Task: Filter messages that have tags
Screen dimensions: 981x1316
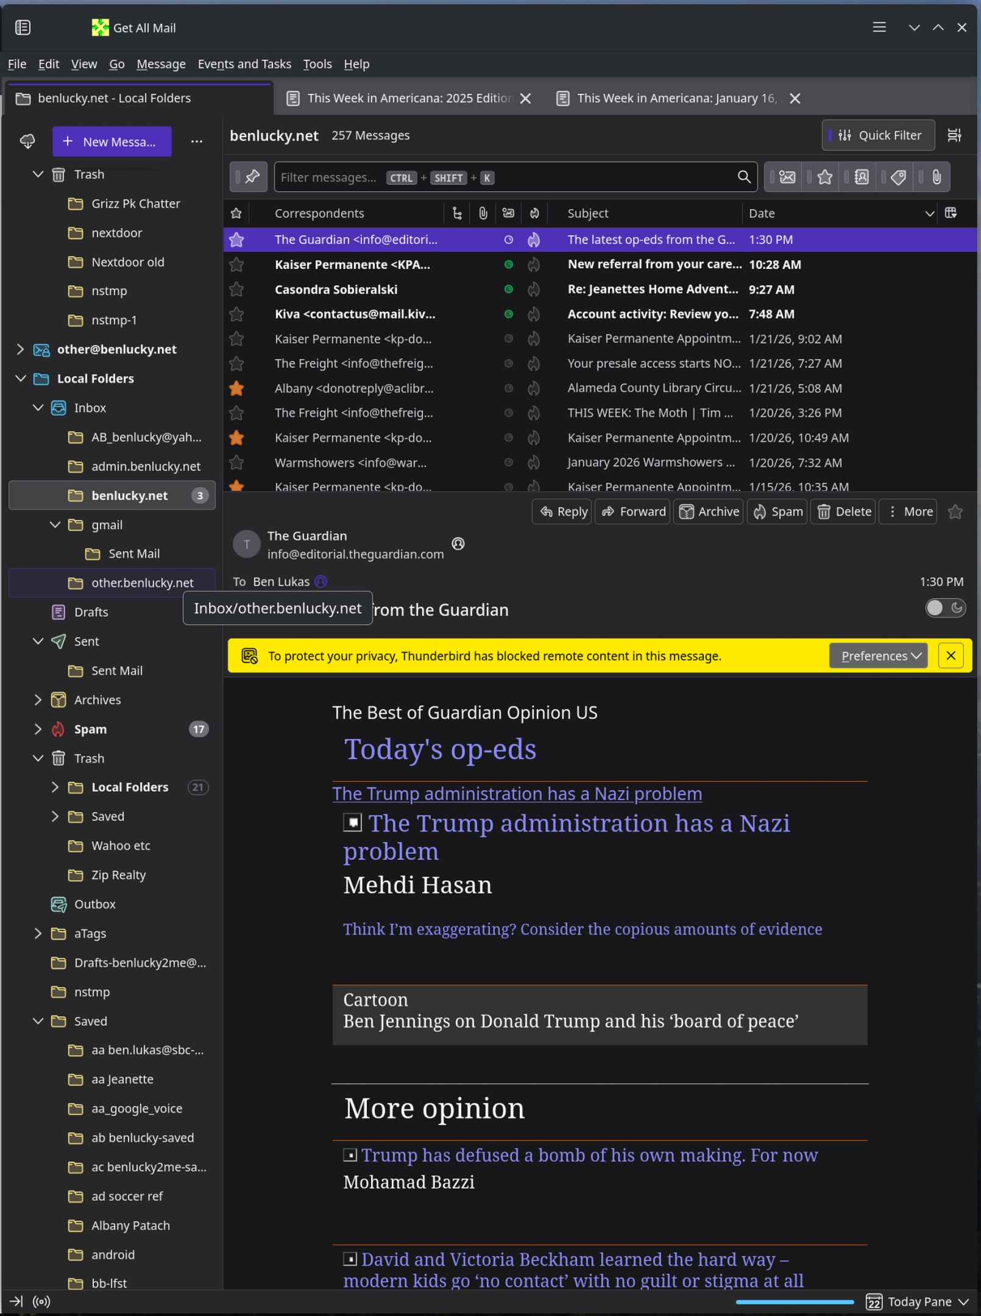Action: pos(898,177)
